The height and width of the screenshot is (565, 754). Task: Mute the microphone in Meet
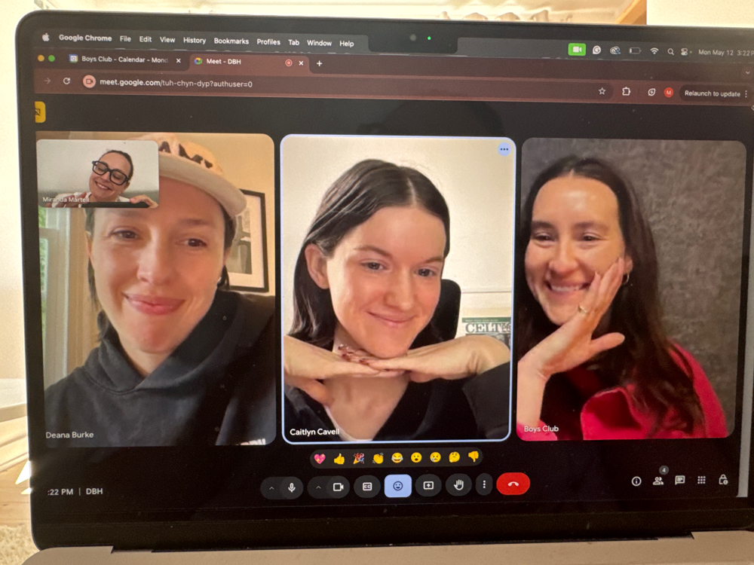(x=291, y=487)
